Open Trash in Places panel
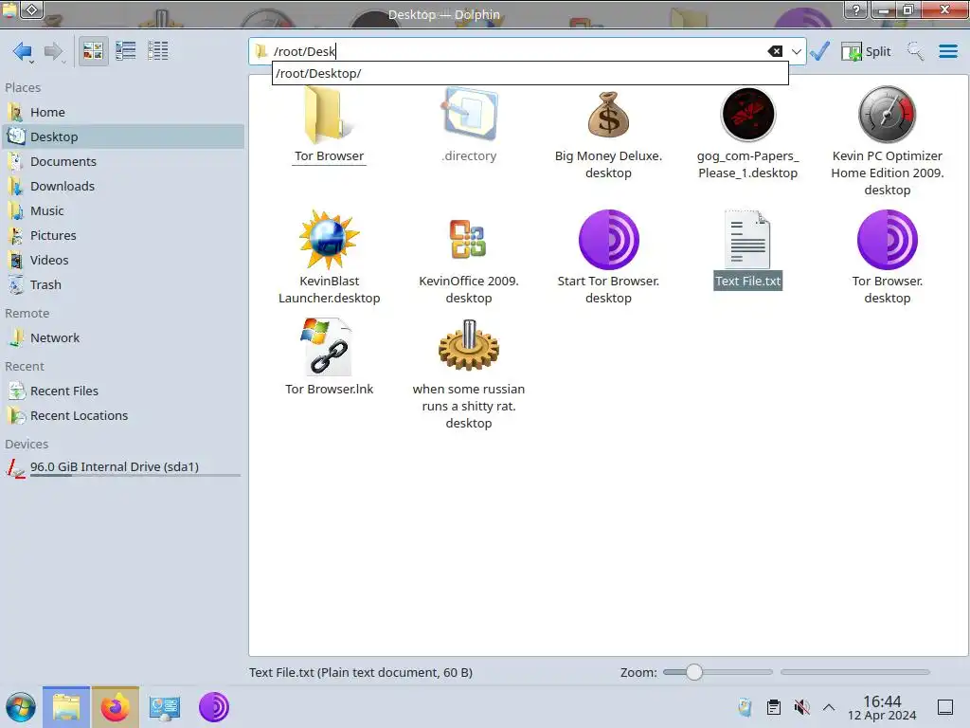This screenshot has height=728, width=970. tap(123, 285)
